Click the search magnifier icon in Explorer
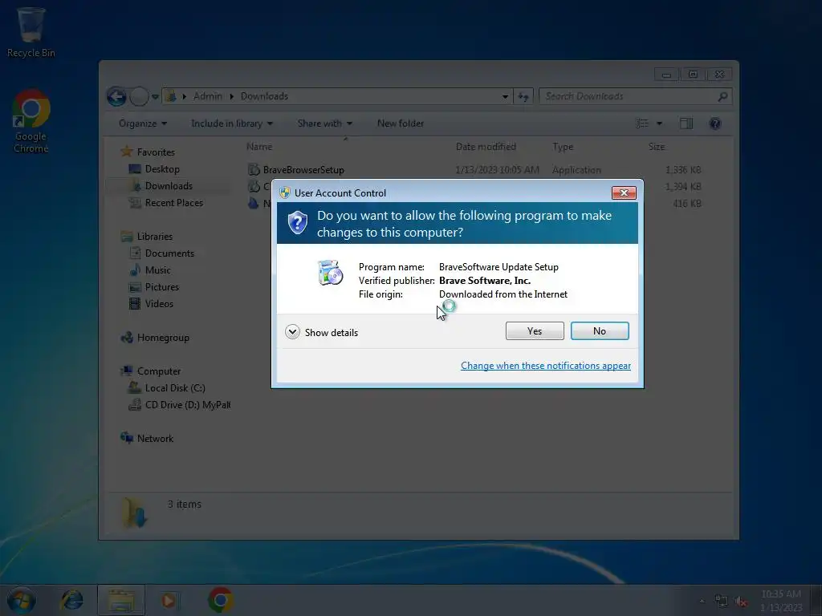The height and width of the screenshot is (616, 822). (x=722, y=96)
